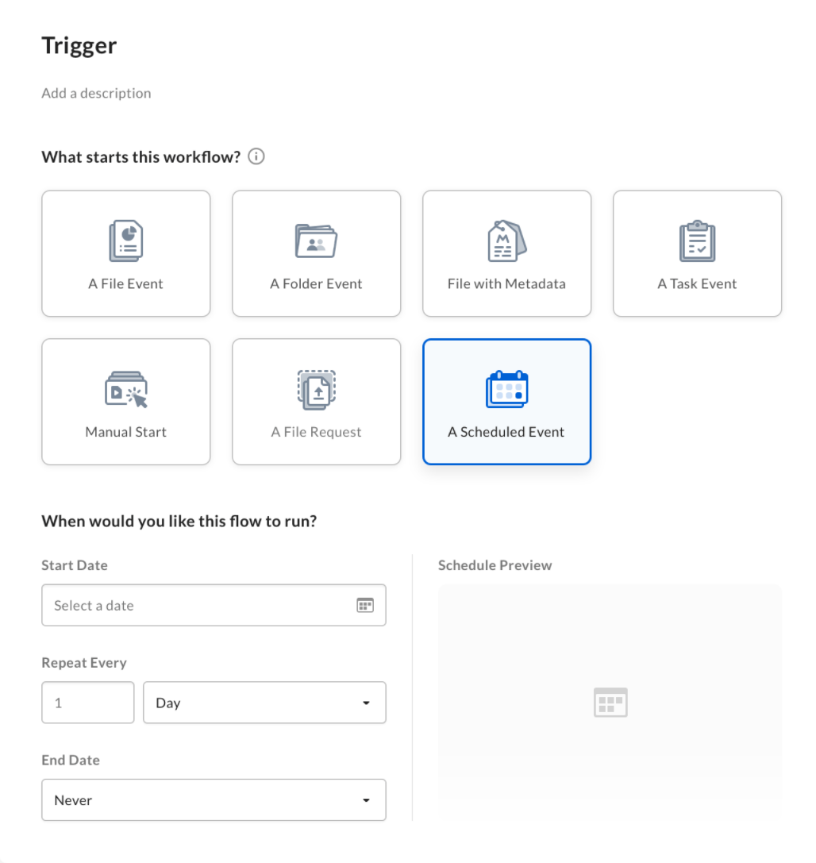Viewport: 816px width, 863px height.
Task: Click the Scheduled Event calendar icon
Action: pyautogui.click(x=506, y=389)
